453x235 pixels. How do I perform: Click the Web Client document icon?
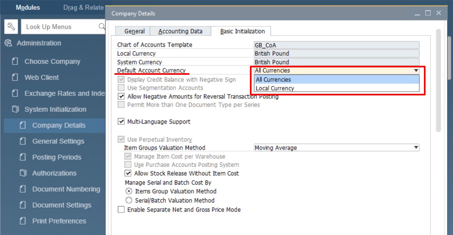tap(15, 77)
